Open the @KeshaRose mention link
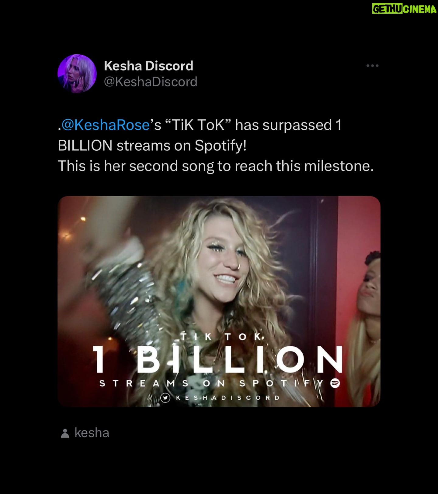438x494 pixels. coord(106,125)
